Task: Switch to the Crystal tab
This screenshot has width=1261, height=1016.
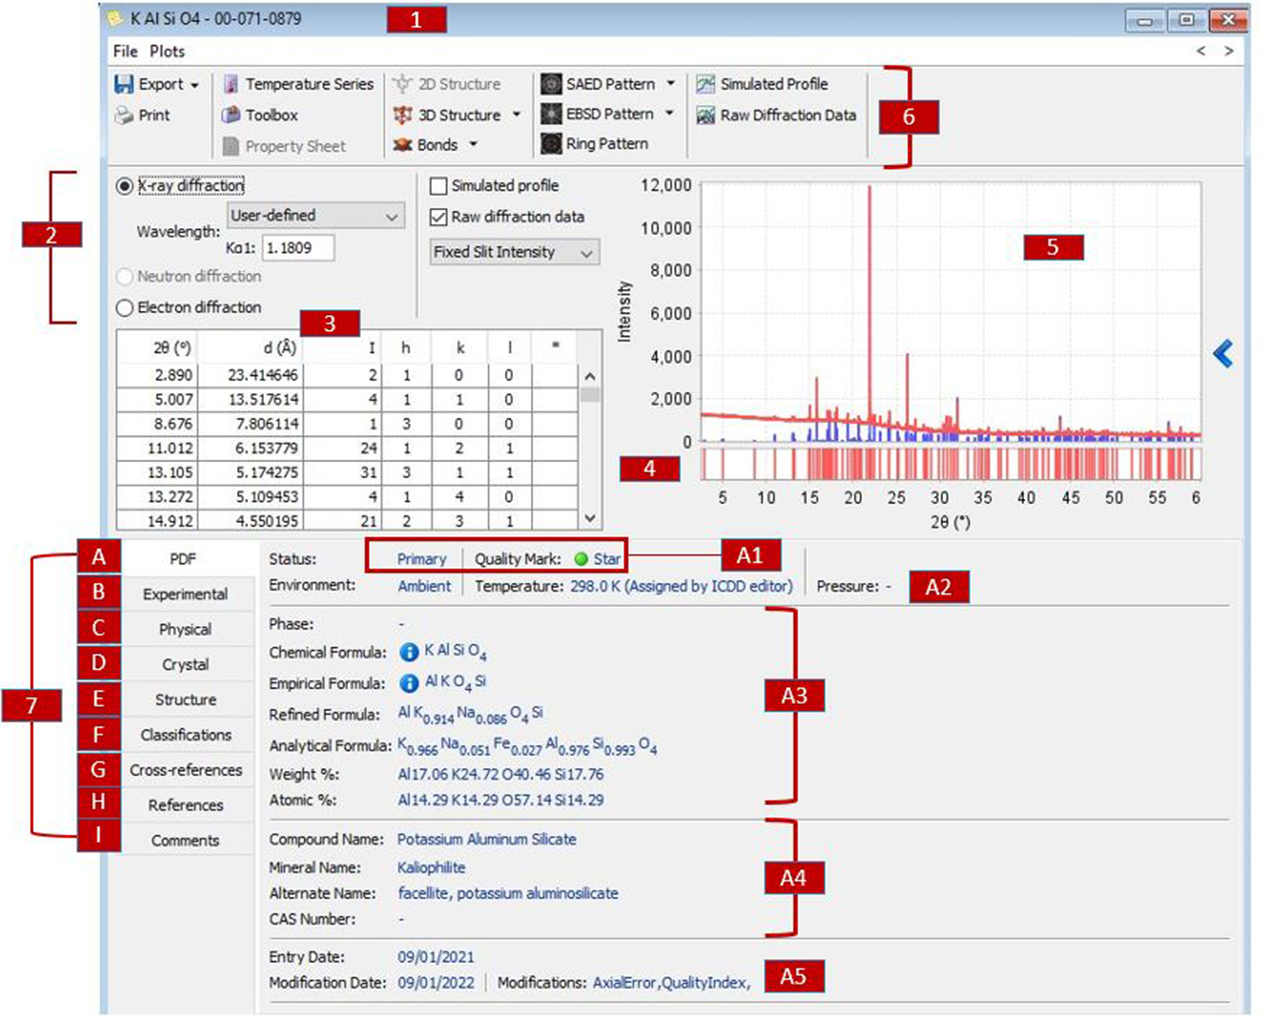Action: (x=185, y=664)
